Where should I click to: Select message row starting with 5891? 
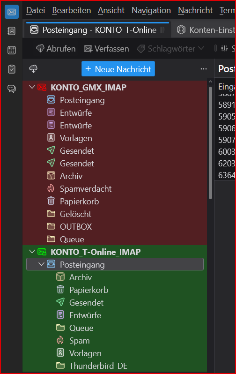225,105
